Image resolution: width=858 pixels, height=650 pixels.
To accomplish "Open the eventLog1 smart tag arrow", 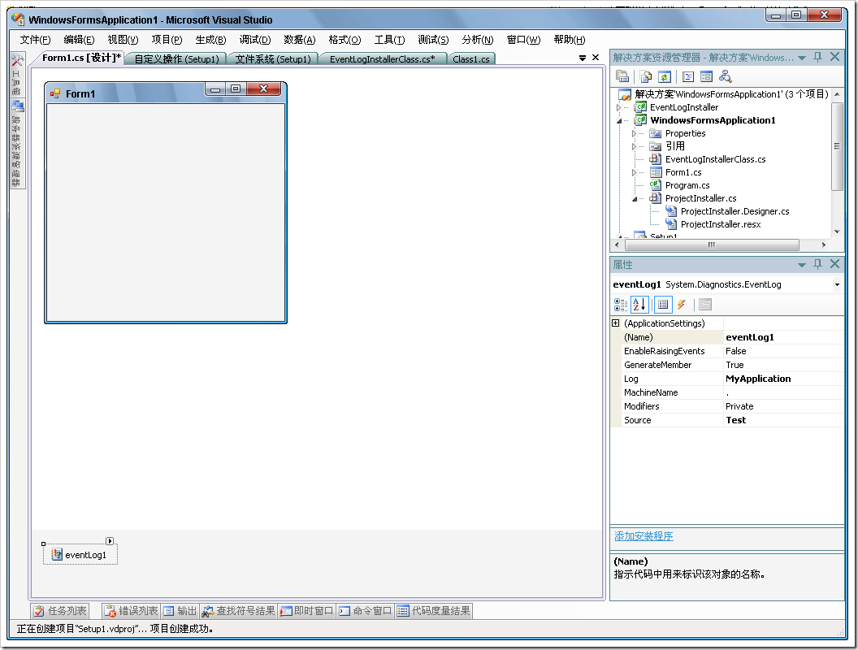I will [x=110, y=541].
